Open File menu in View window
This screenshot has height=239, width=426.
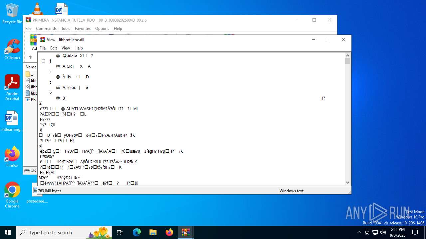(x=43, y=48)
